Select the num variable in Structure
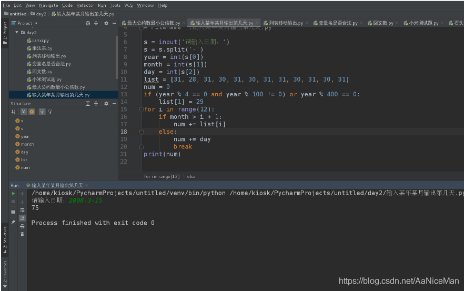The height and width of the screenshot is (291, 464). (23, 167)
